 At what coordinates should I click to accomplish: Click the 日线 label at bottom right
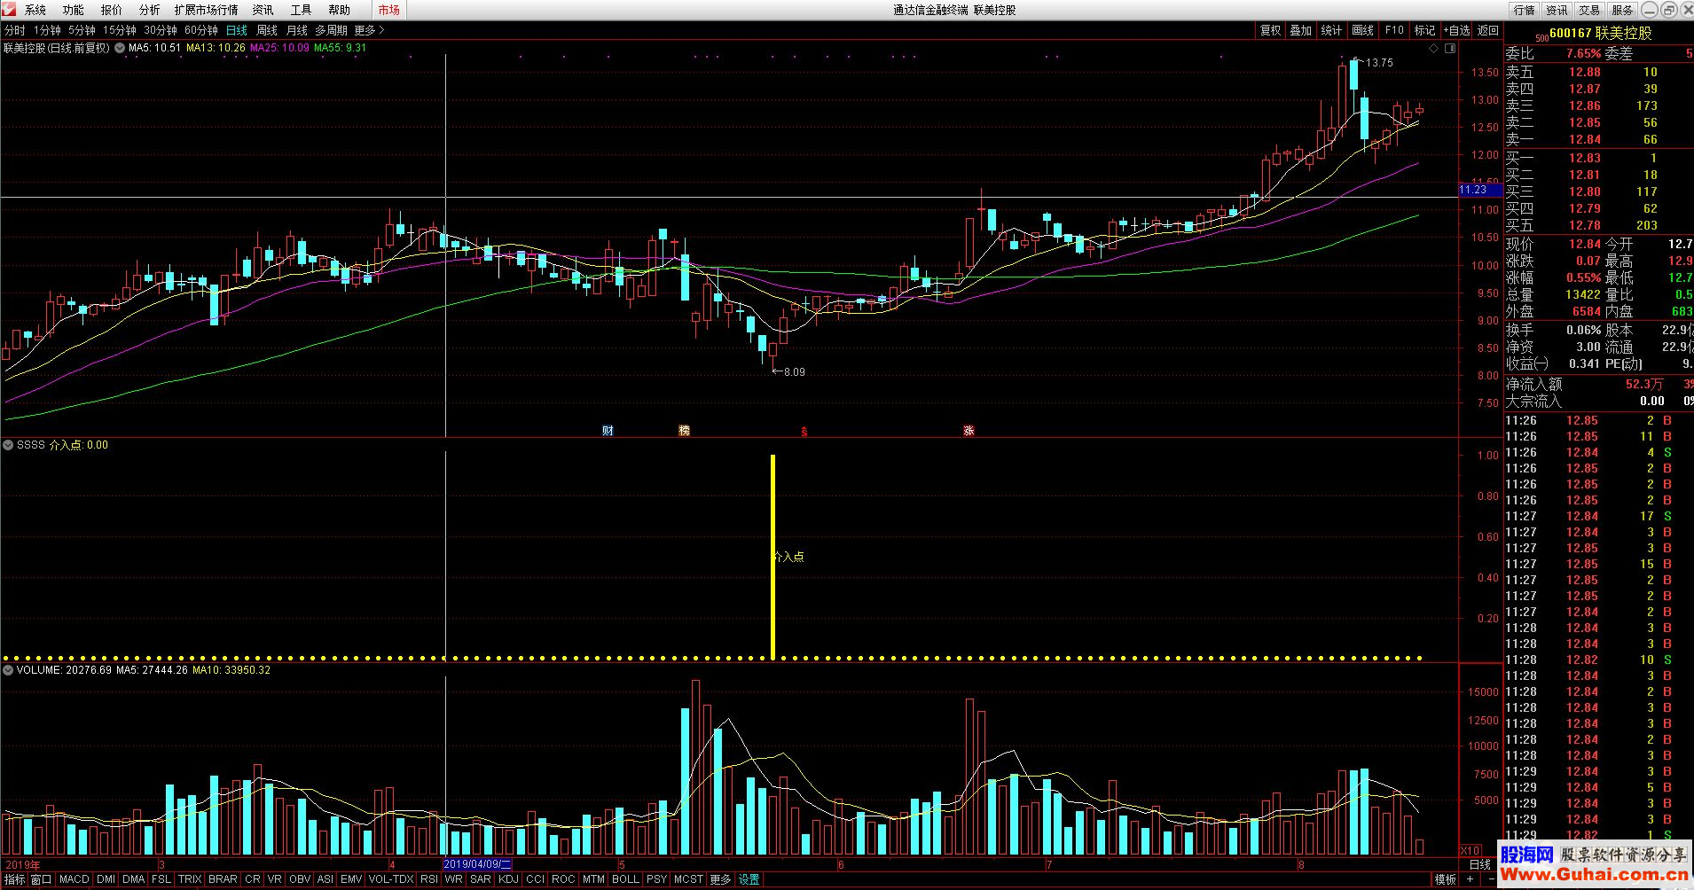click(1480, 864)
